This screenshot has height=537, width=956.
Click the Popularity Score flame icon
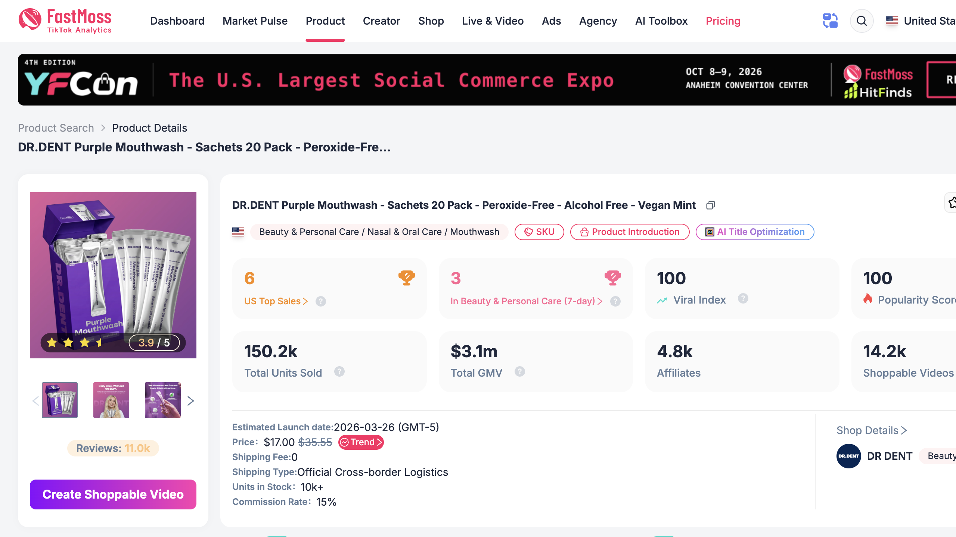[x=867, y=299]
